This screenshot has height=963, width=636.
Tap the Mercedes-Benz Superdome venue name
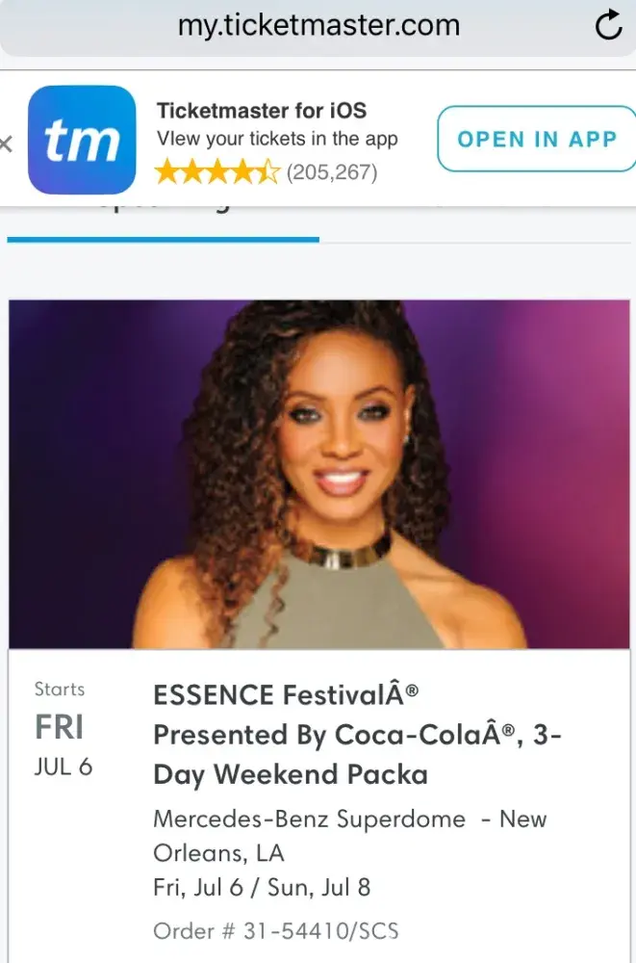click(x=309, y=820)
